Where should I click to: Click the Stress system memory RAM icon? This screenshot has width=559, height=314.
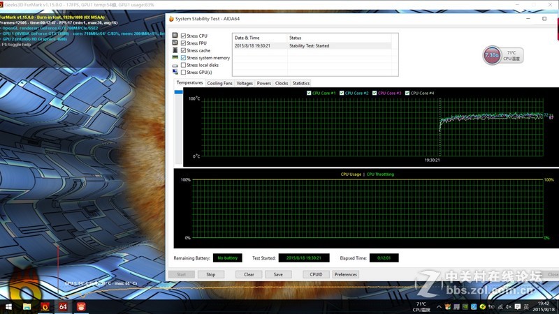[x=175, y=57]
